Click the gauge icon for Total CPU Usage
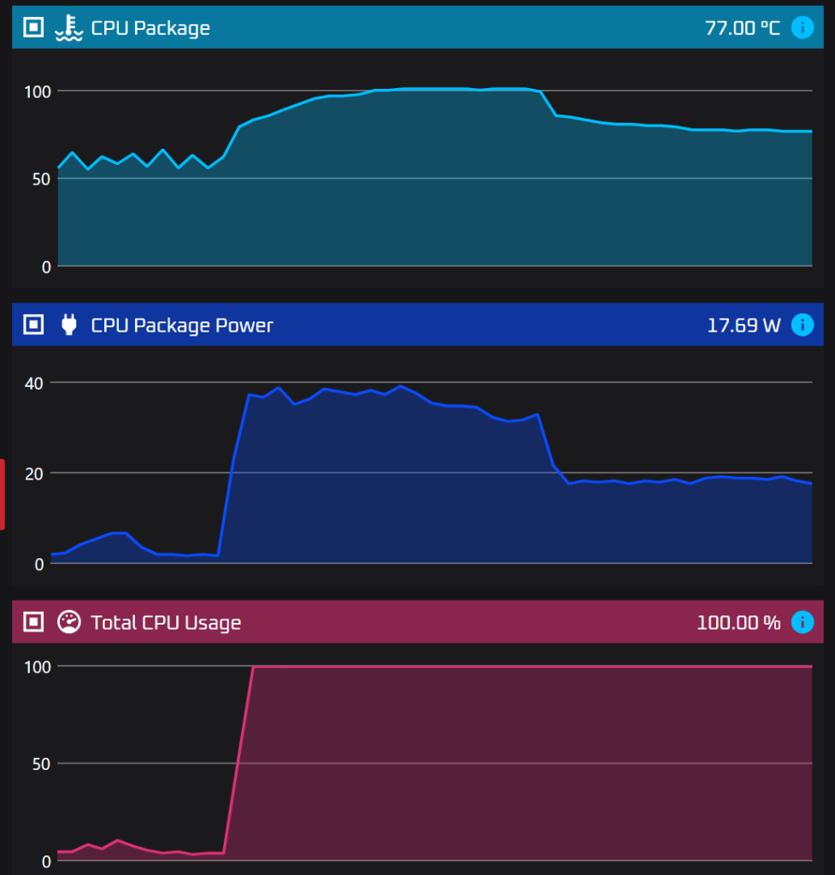 click(68, 622)
